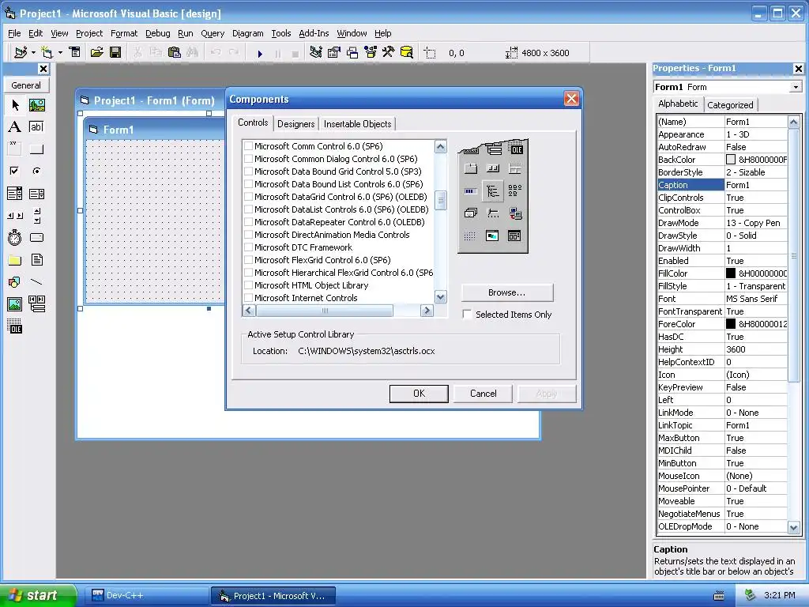The height and width of the screenshot is (607, 809).
Task: Open the Menu Editor from toolbar
Action: coord(75,52)
